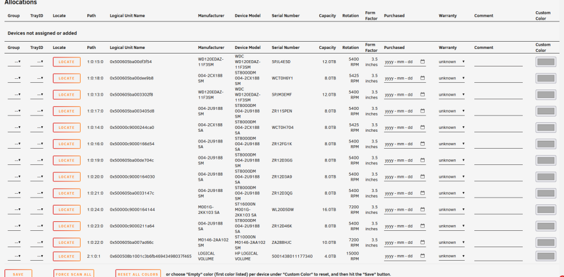Viewport: 564px width, 277px height.
Task: Open Group dropdown for path 1:0:24:0
Action: (x=15, y=210)
